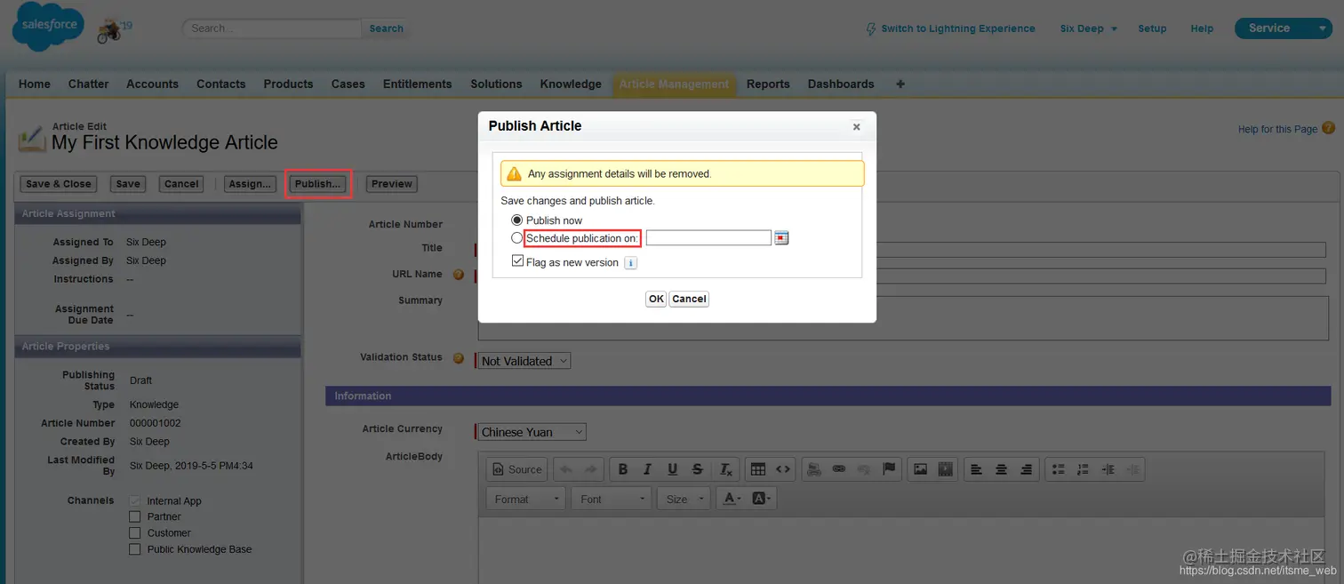
Task: Click the Redo arrow in editor toolbar
Action: coord(590,469)
